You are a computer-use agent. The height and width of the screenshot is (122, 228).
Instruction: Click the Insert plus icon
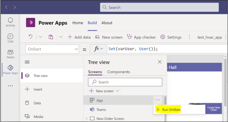(x=27, y=89)
